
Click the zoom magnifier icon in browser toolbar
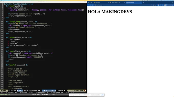coord(151,5)
